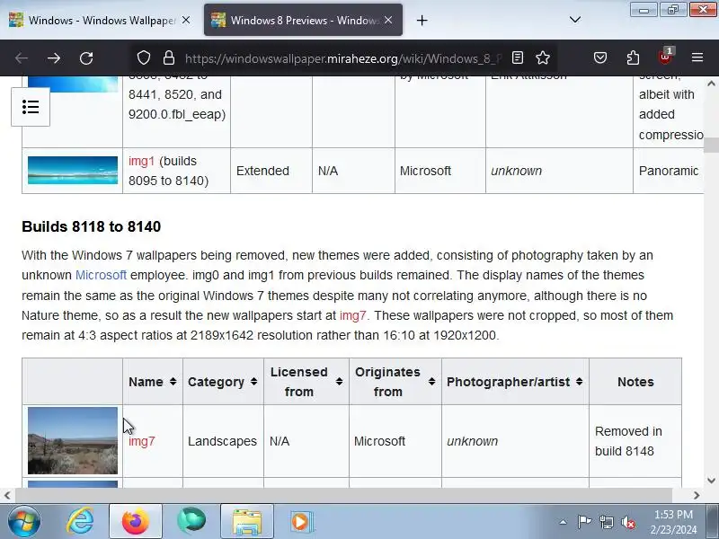Open Windows Explorer from the taskbar
The image size is (719, 539).
pyautogui.click(x=246, y=522)
